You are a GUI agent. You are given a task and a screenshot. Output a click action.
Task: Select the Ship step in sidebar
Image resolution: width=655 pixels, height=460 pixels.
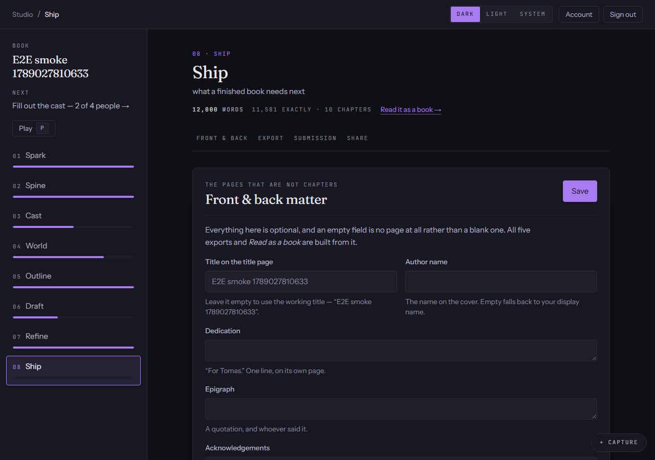click(73, 371)
